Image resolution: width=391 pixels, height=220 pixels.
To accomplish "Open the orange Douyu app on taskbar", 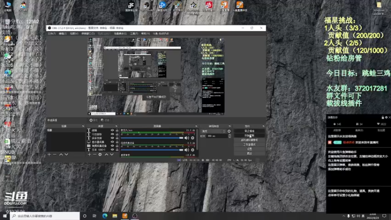I will [x=125, y=216].
